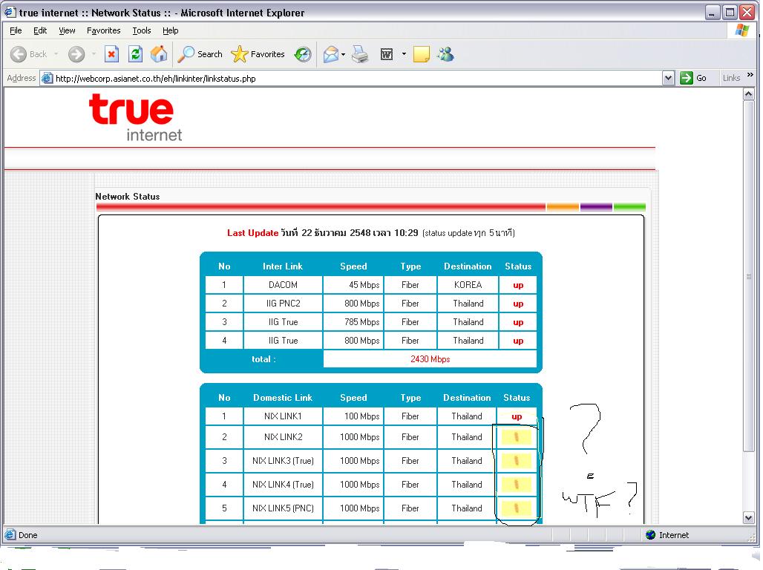Expand the Forward button history arrow
This screenshot has width=763, height=570.
94,54
